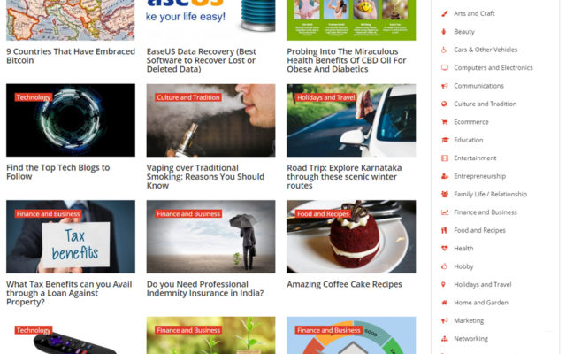
Task: Select the Communications category link
Action: [478, 86]
